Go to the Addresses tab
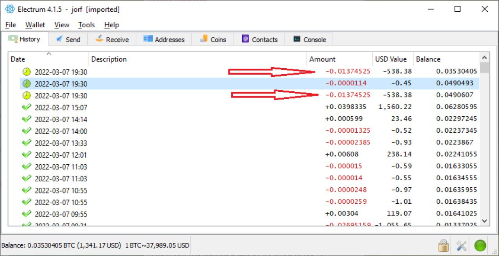The height and width of the screenshot is (256, 499). [x=164, y=39]
